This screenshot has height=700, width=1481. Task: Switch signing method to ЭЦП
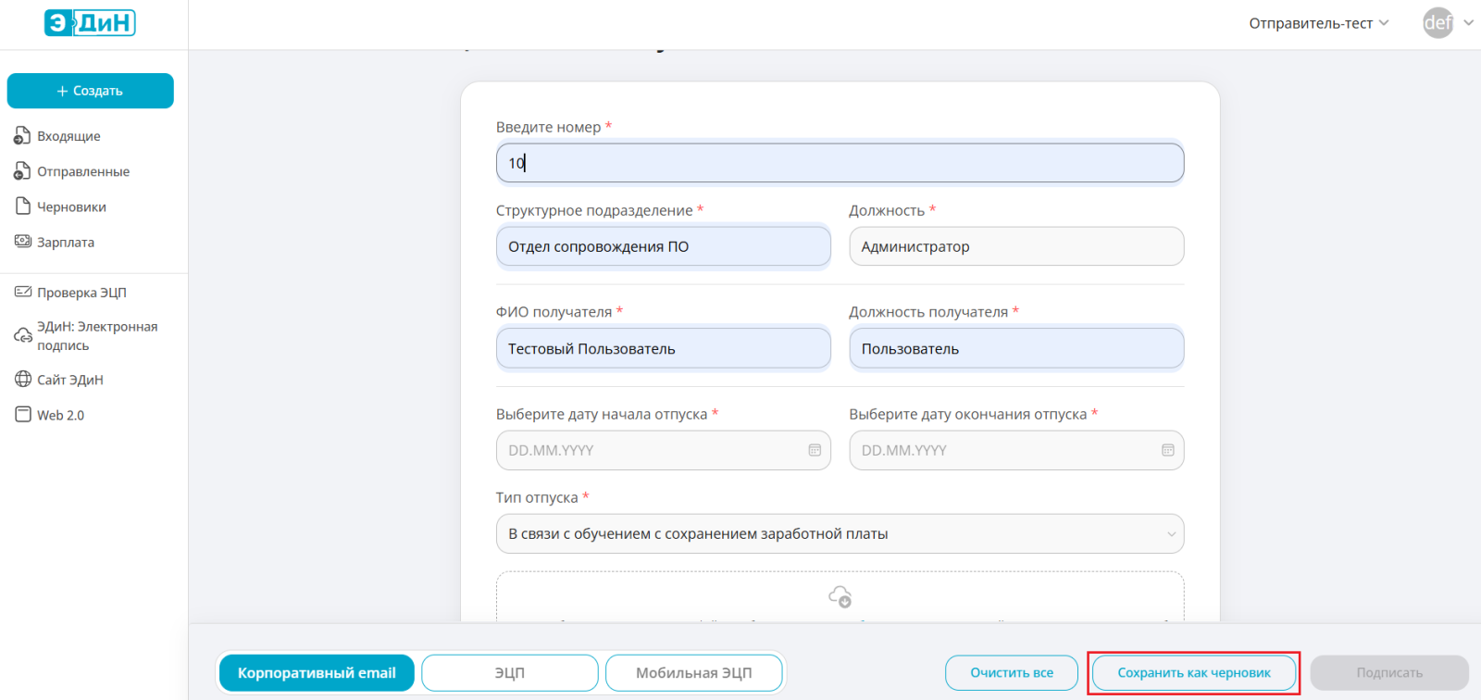[x=509, y=673]
